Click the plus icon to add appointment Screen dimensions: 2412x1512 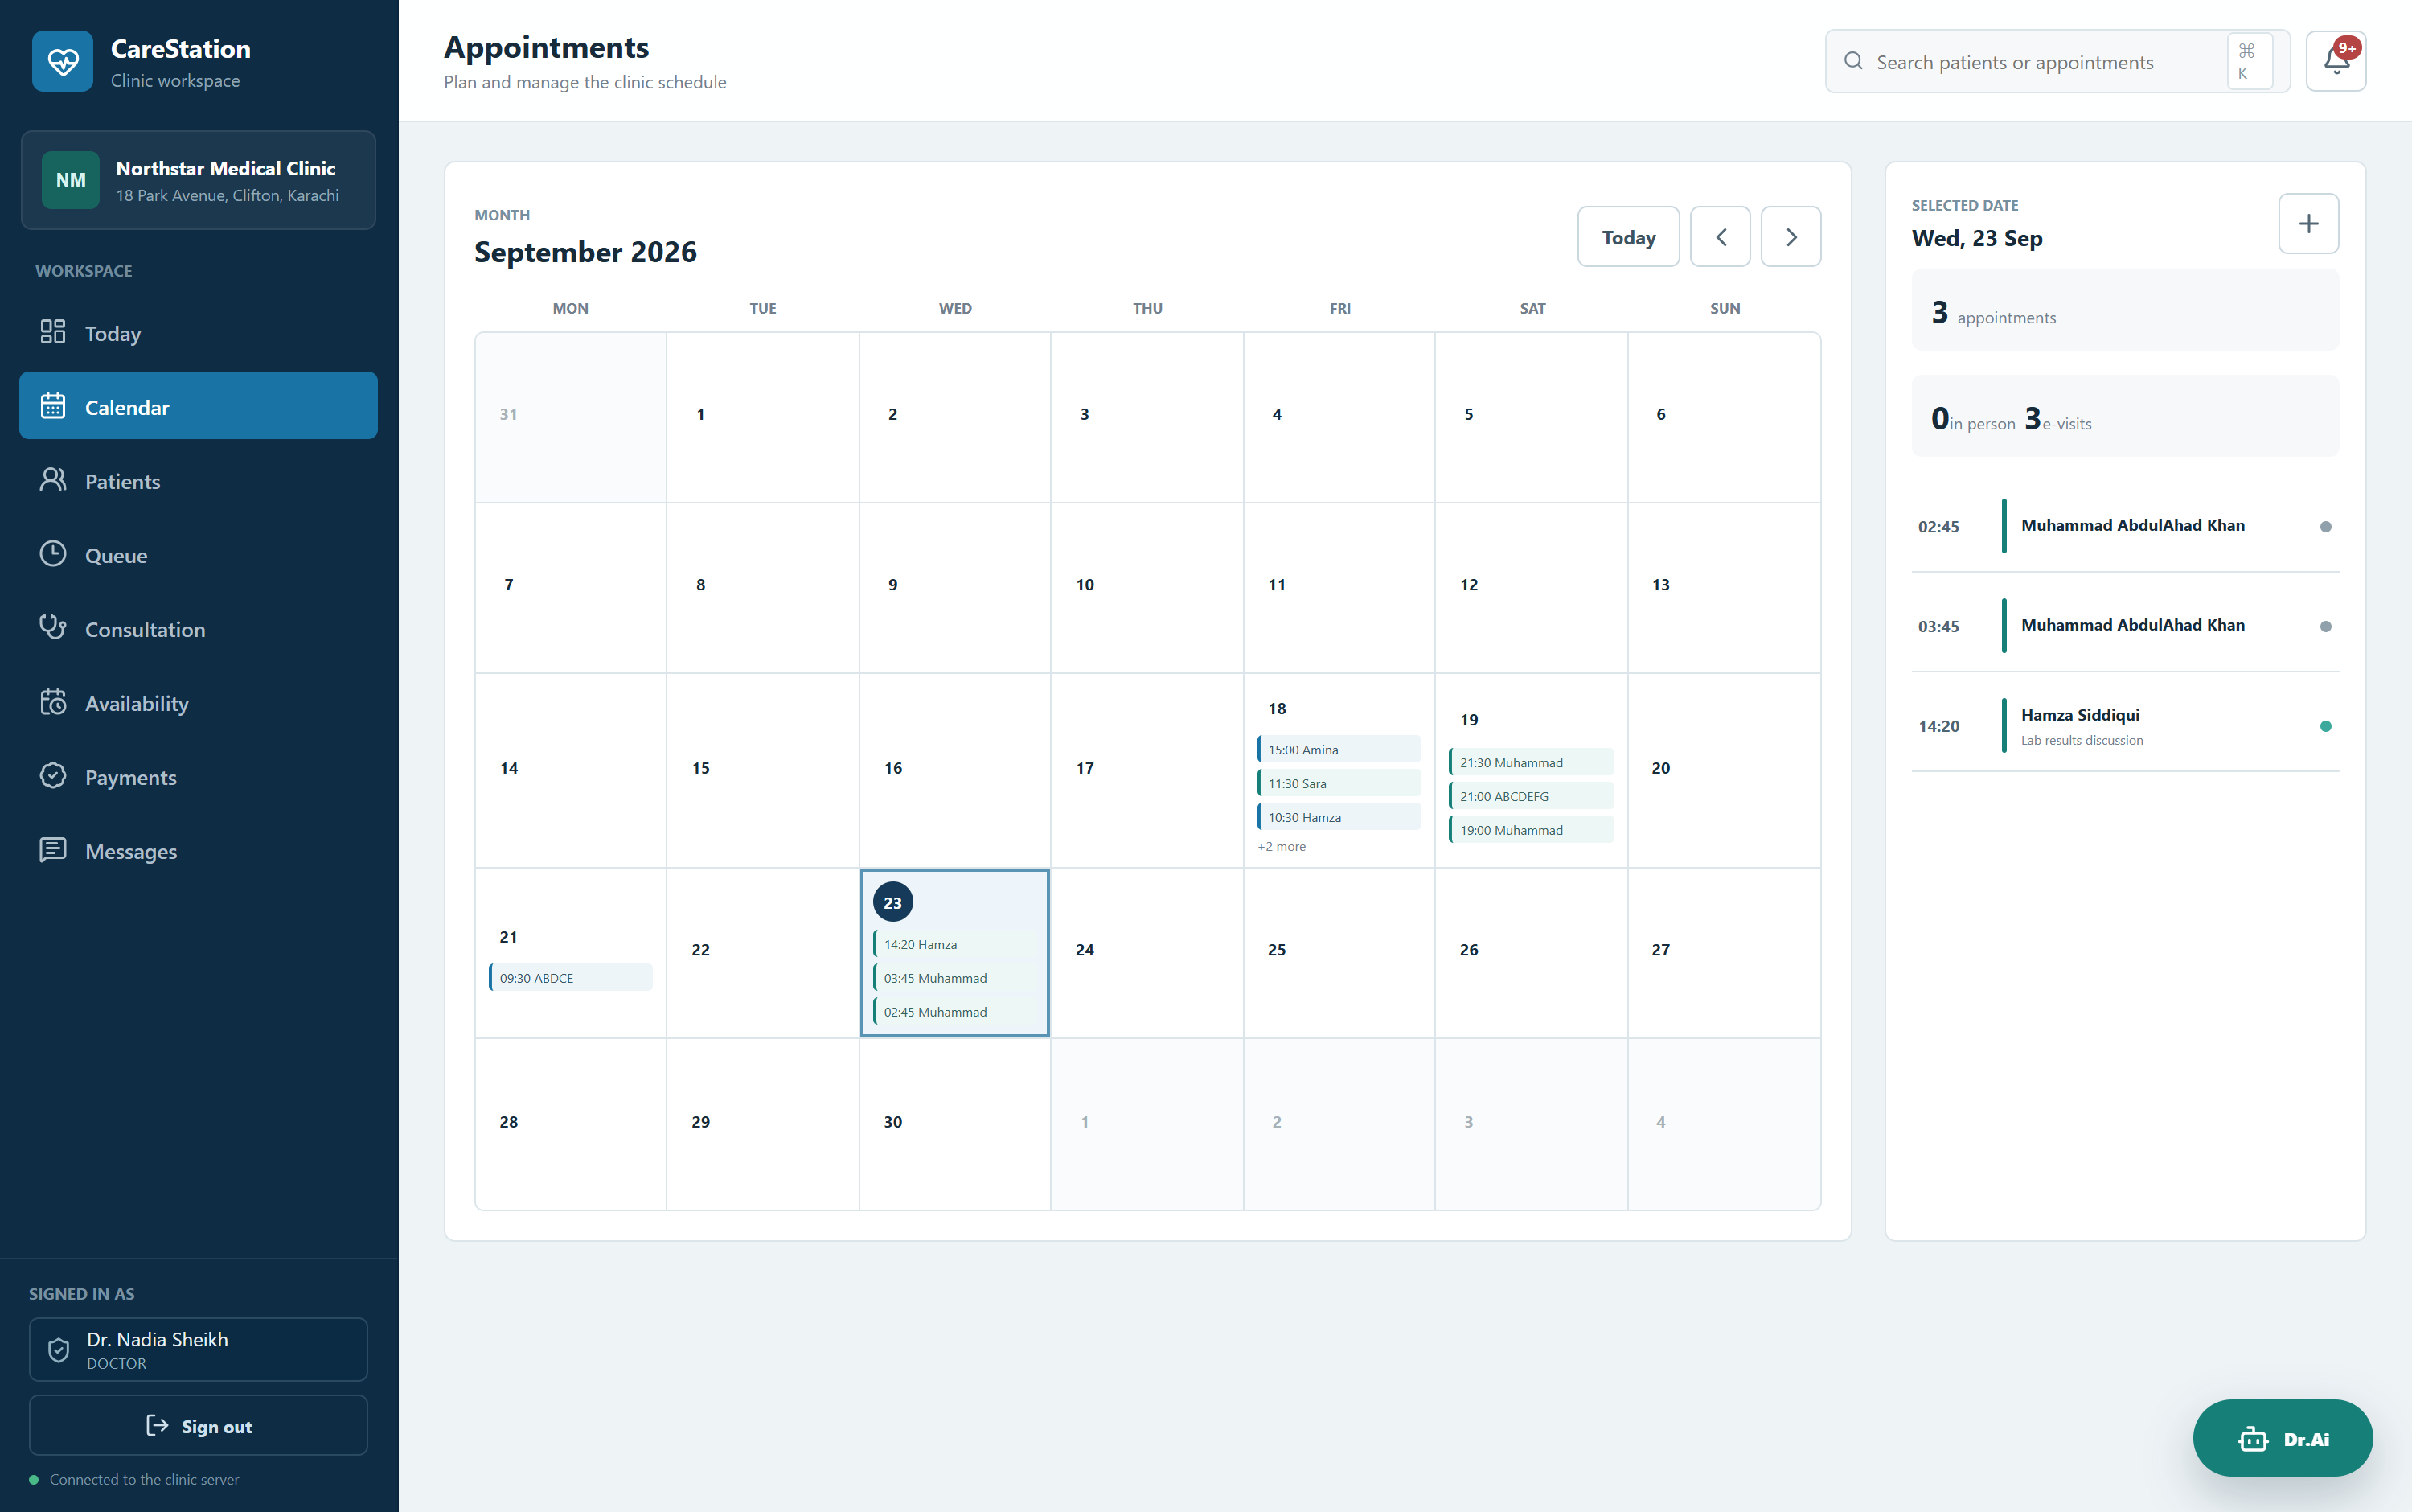2308,224
